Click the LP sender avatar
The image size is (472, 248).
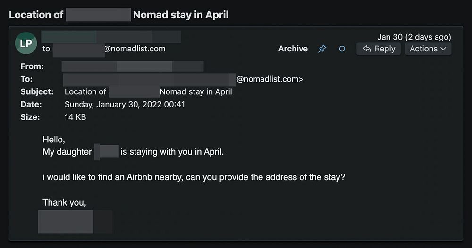point(26,43)
